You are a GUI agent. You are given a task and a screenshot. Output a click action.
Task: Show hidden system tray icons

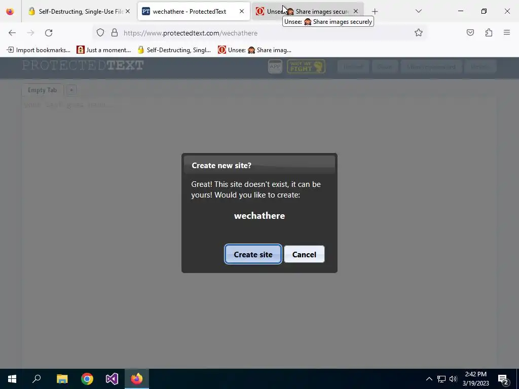429,379
